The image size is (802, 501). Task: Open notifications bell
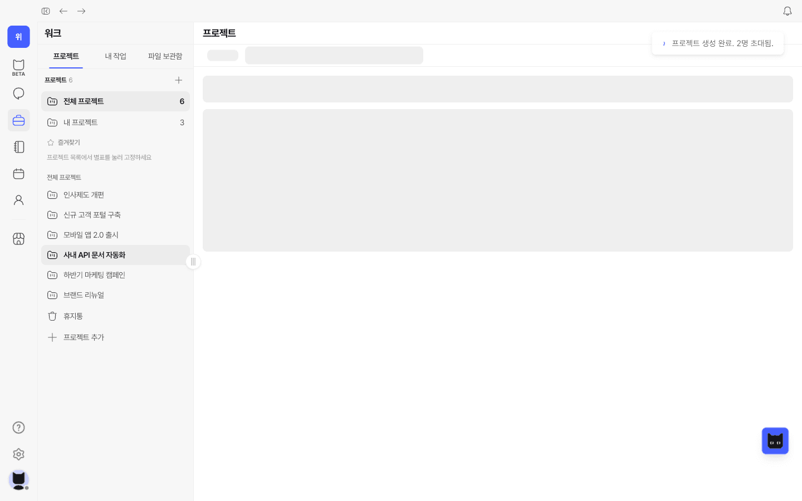coord(788,11)
